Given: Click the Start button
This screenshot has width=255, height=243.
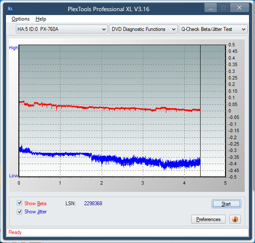Looking at the screenshot, I should point(226,204).
